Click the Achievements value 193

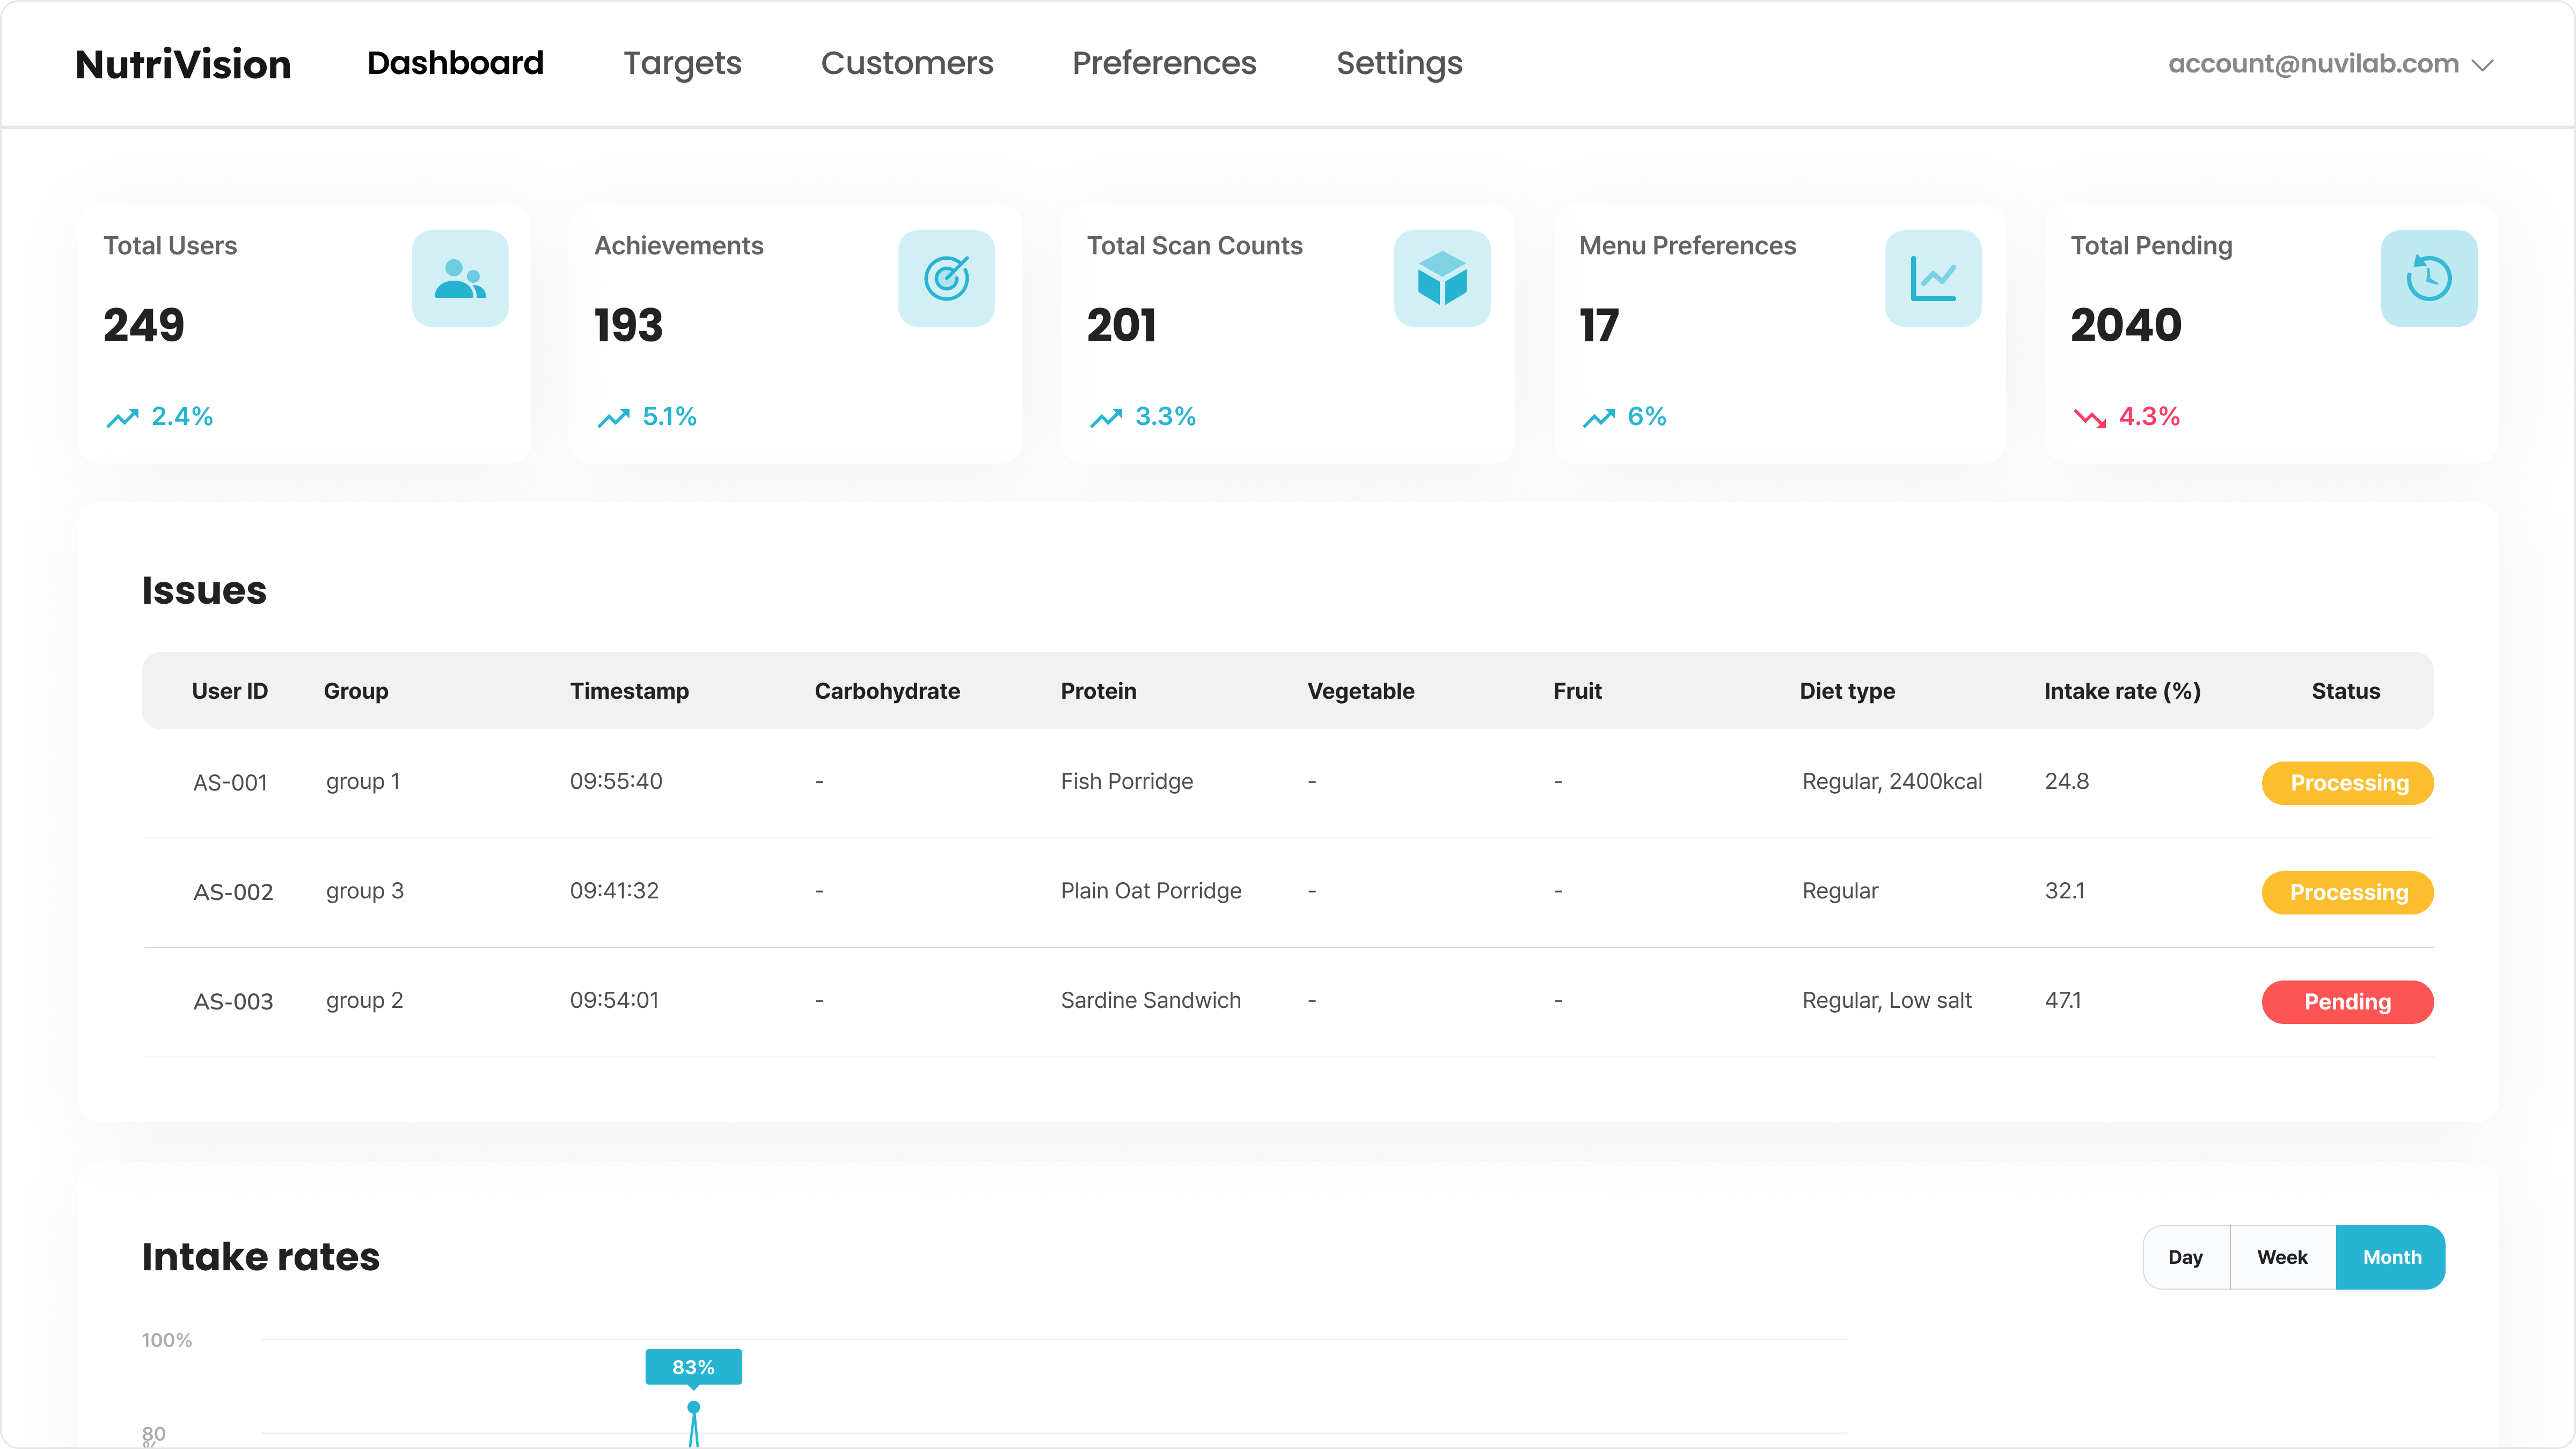629,326
